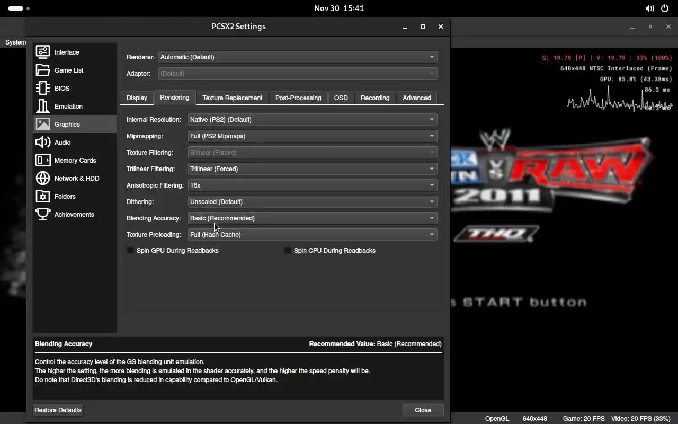The height and width of the screenshot is (424, 678).
Task: Select the Folders gear-folder icon
Action: [43, 196]
